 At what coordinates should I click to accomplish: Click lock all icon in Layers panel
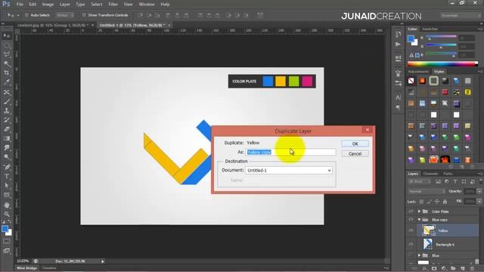[445, 202]
